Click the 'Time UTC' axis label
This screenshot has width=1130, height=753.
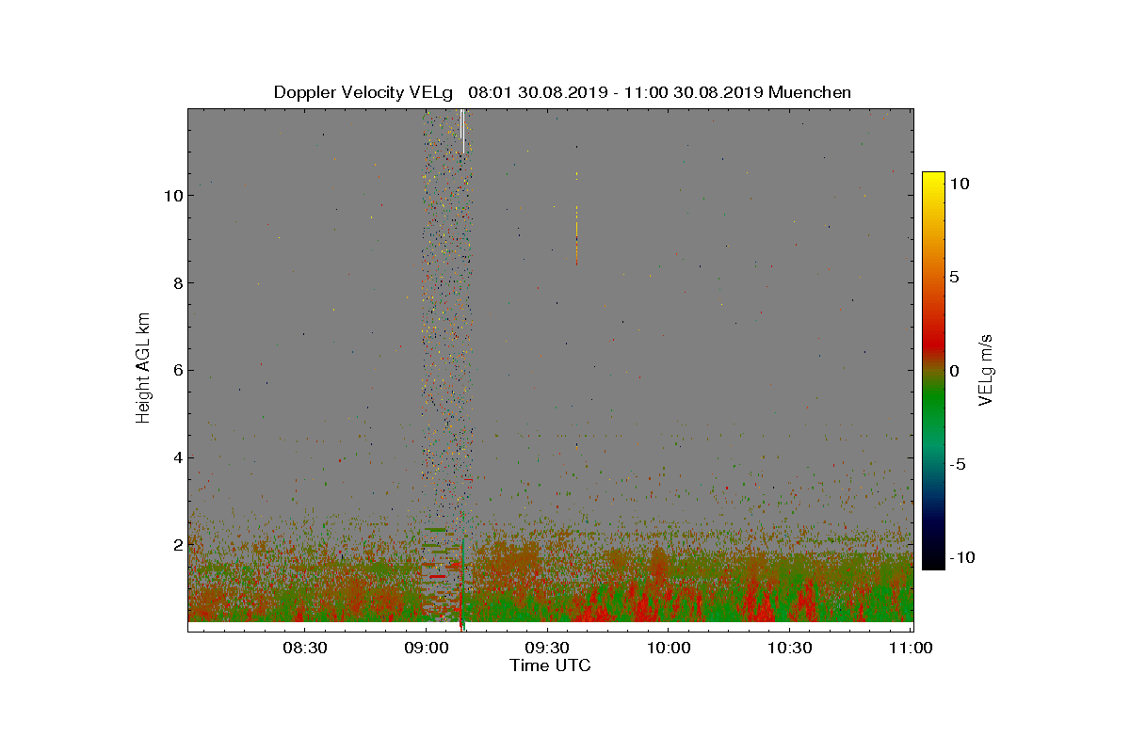[551, 665]
